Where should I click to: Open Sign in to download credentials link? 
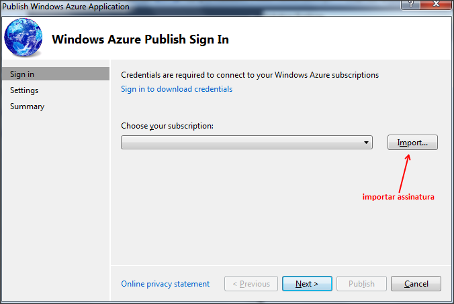[177, 89]
